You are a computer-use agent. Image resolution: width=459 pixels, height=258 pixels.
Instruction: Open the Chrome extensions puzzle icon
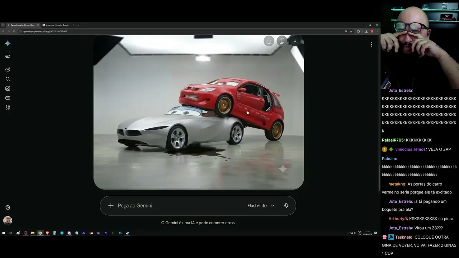[x=358, y=31]
